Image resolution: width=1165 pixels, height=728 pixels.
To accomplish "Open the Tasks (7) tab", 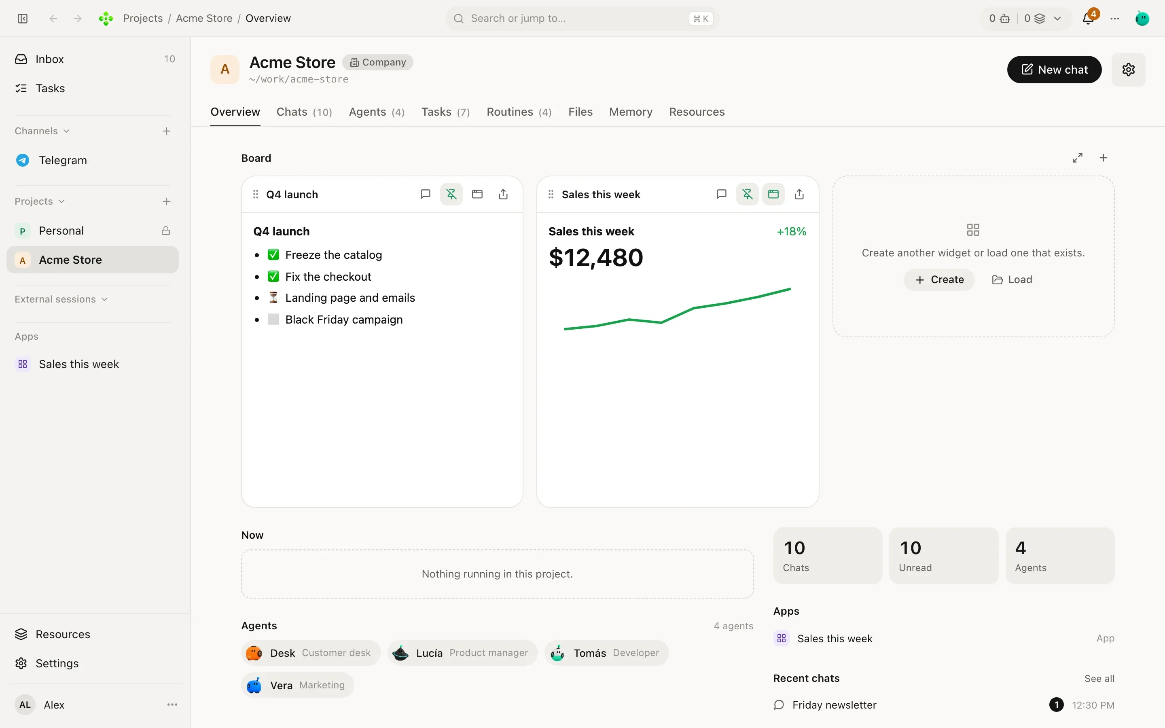I will (445, 112).
